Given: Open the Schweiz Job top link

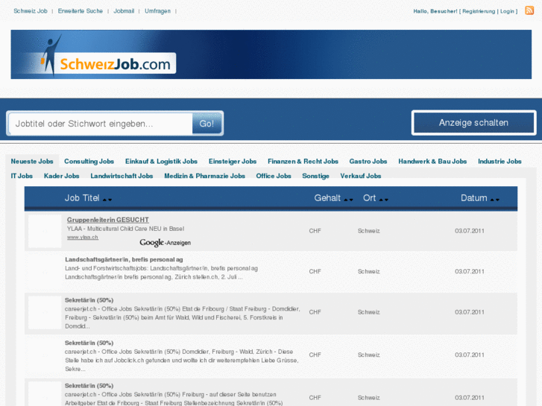Looking at the screenshot, I should pyautogui.click(x=31, y=11).
